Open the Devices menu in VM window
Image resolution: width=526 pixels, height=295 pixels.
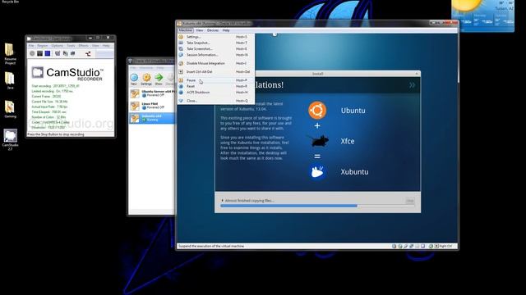tap(213, 30)
